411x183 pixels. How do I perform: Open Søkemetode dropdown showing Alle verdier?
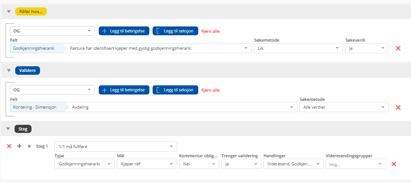(x=343, y=107)
